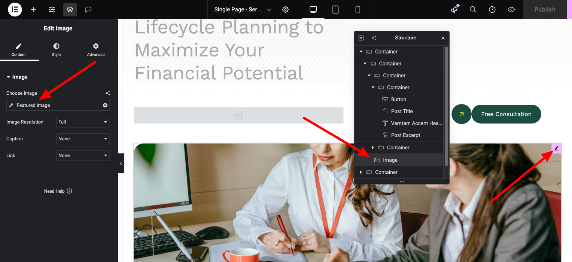Viewport: 572px width, 262px height.
Task: Open the Image Resolution dropdown
Action: coord(83,122)
